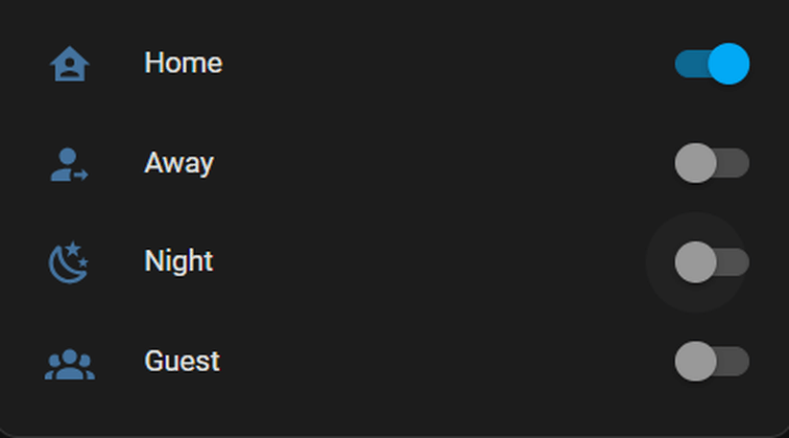Click the Home mode house icon
The width and height of the screenshot is (789, 438).
[69, 64]
